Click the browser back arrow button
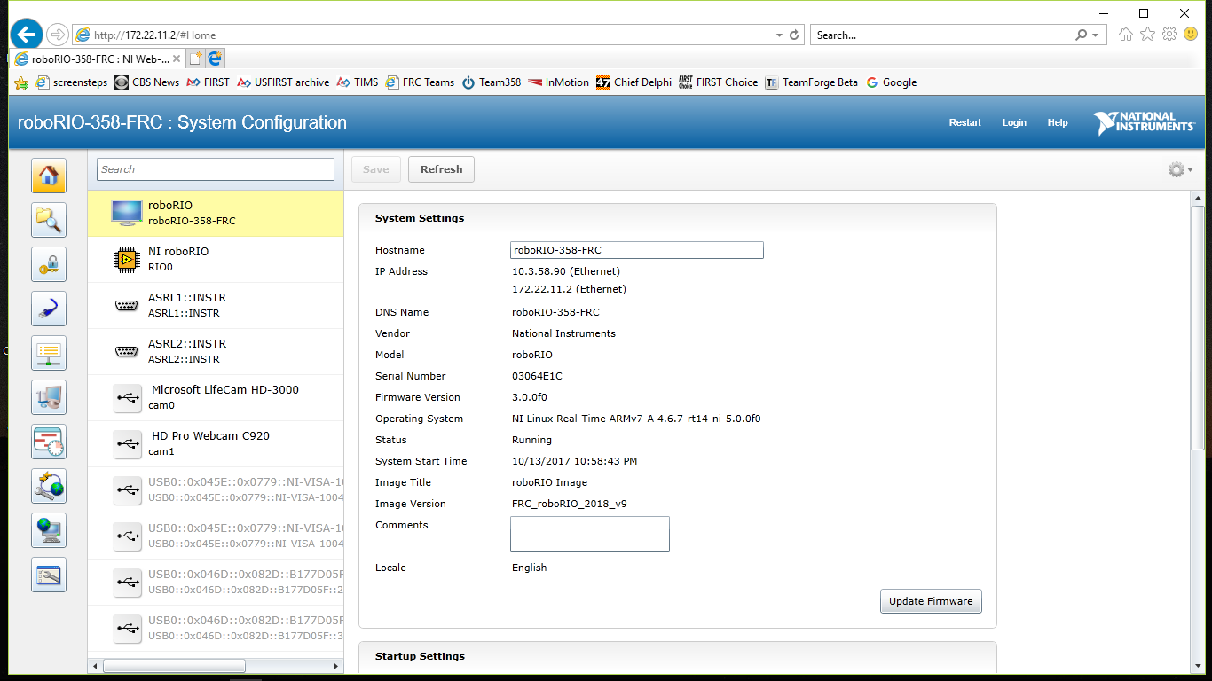The height and width of the screenshot is (681, 1212). [27, 35]
